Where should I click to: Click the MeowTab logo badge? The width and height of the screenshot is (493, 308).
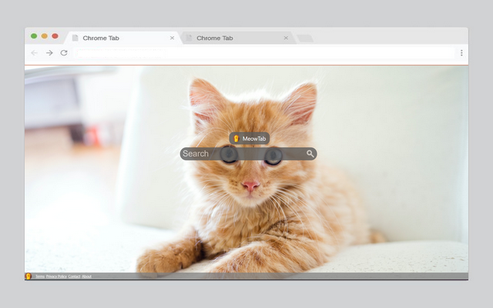point(250,139)
